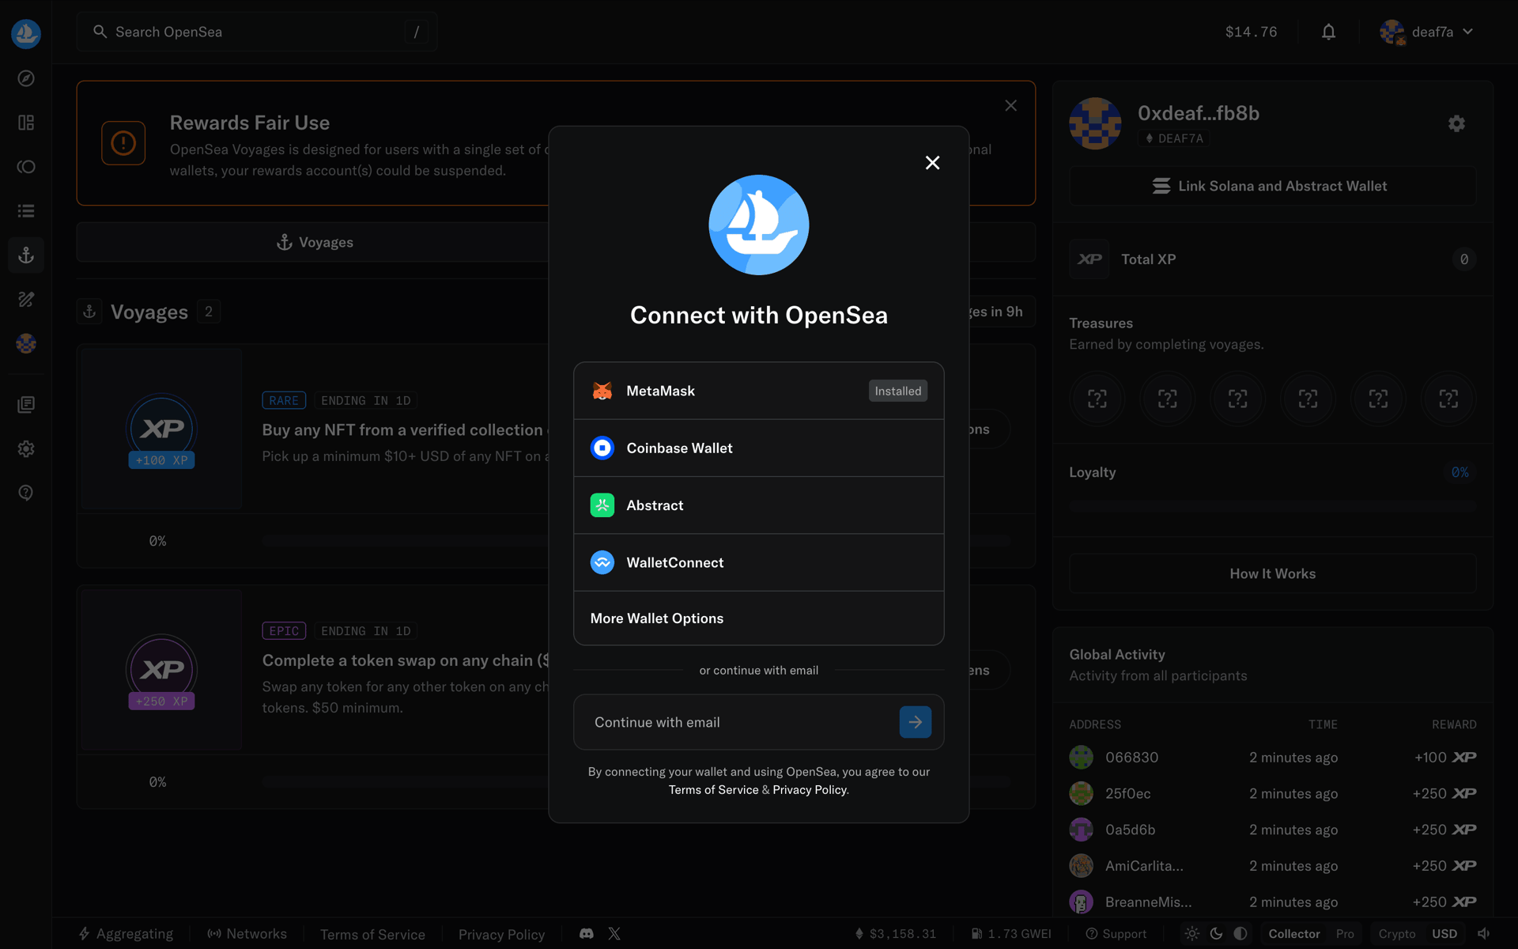The height and width of the screenshot is (949, 1518).
Task: Open Support in the footer
Action: [x=1116, y=934]
